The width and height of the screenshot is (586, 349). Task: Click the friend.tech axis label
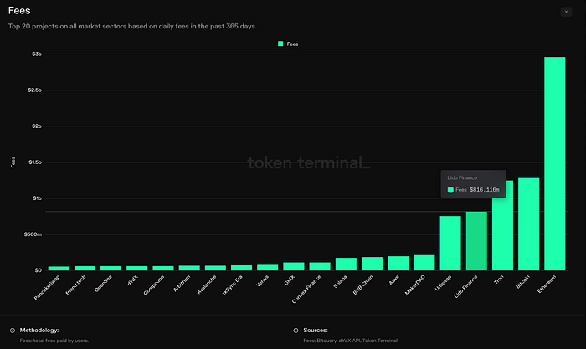76,285
